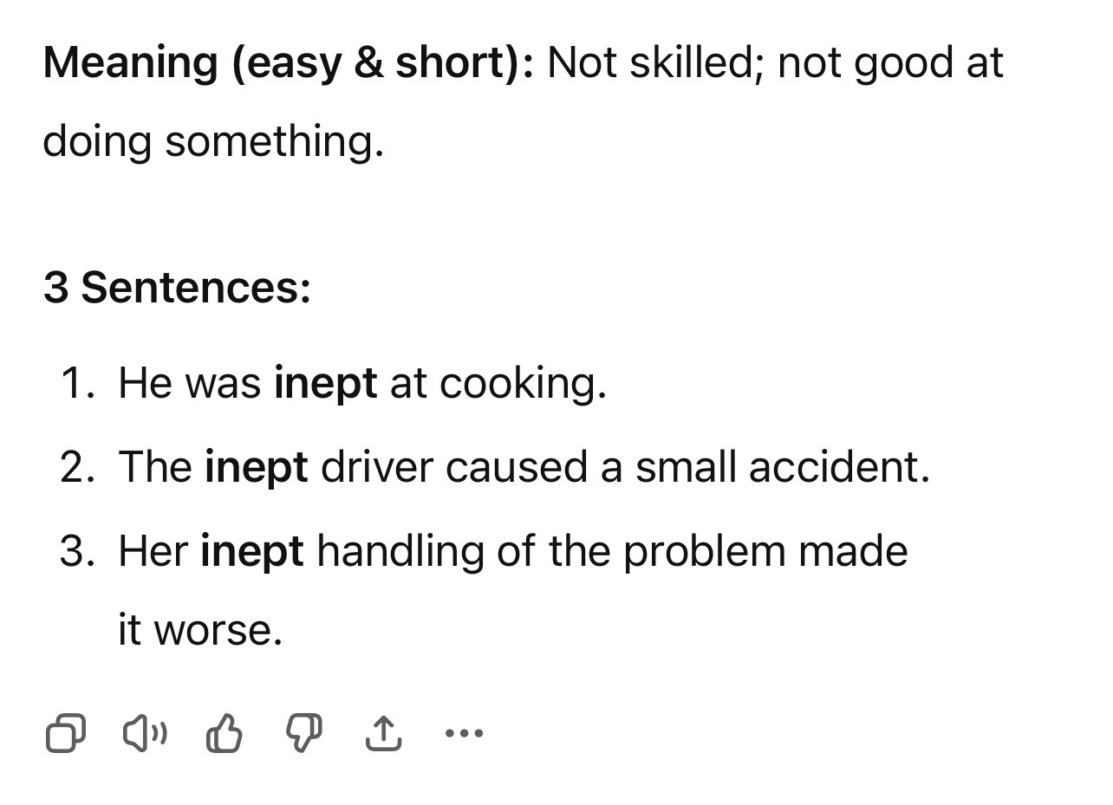
Task: Click the definition 'Not skilled; not good at'
Action: 775,63
